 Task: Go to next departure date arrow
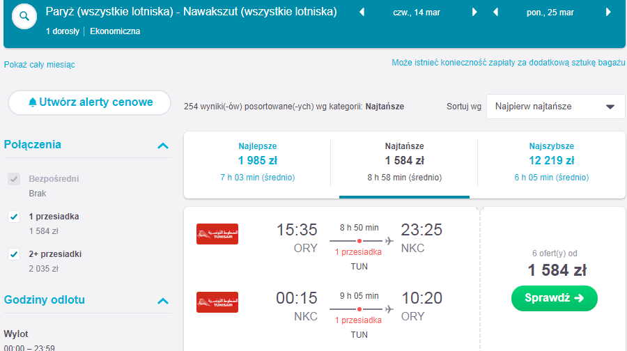[x=474, y=12]
